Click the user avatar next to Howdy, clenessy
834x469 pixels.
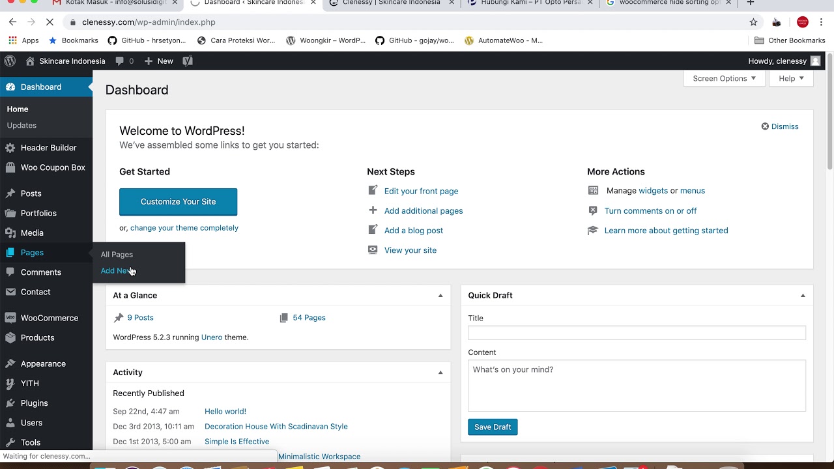[815, 61]
